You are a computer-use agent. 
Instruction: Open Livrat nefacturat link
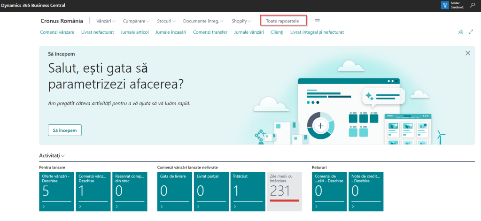(98, 32)
